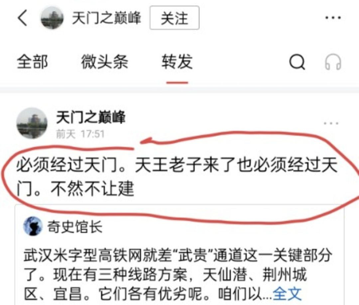Tap the bold 天门之巅峰 post author name
359x305 pixels.
pyautogui.click(x=91, y=117)
